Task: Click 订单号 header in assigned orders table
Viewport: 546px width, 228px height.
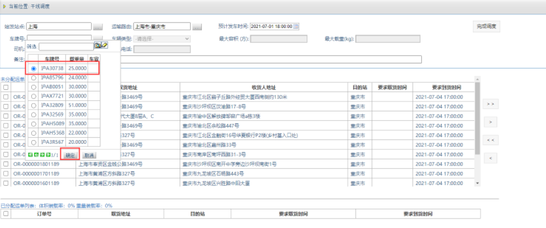Action: point(45,214)
